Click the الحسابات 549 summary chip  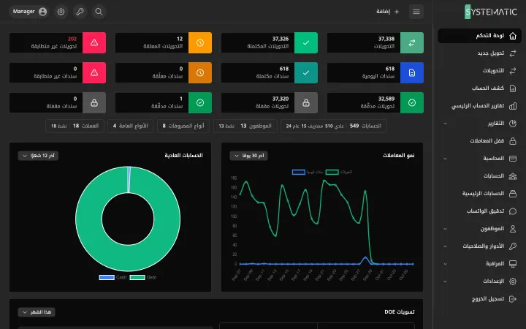pyautogui.click(x=334, y=126)
